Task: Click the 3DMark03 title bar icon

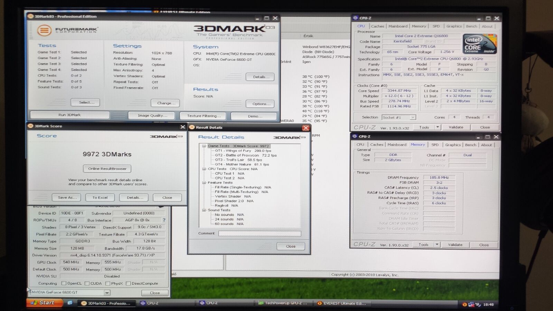Action: pyautogui.click(x=30, y=16)
